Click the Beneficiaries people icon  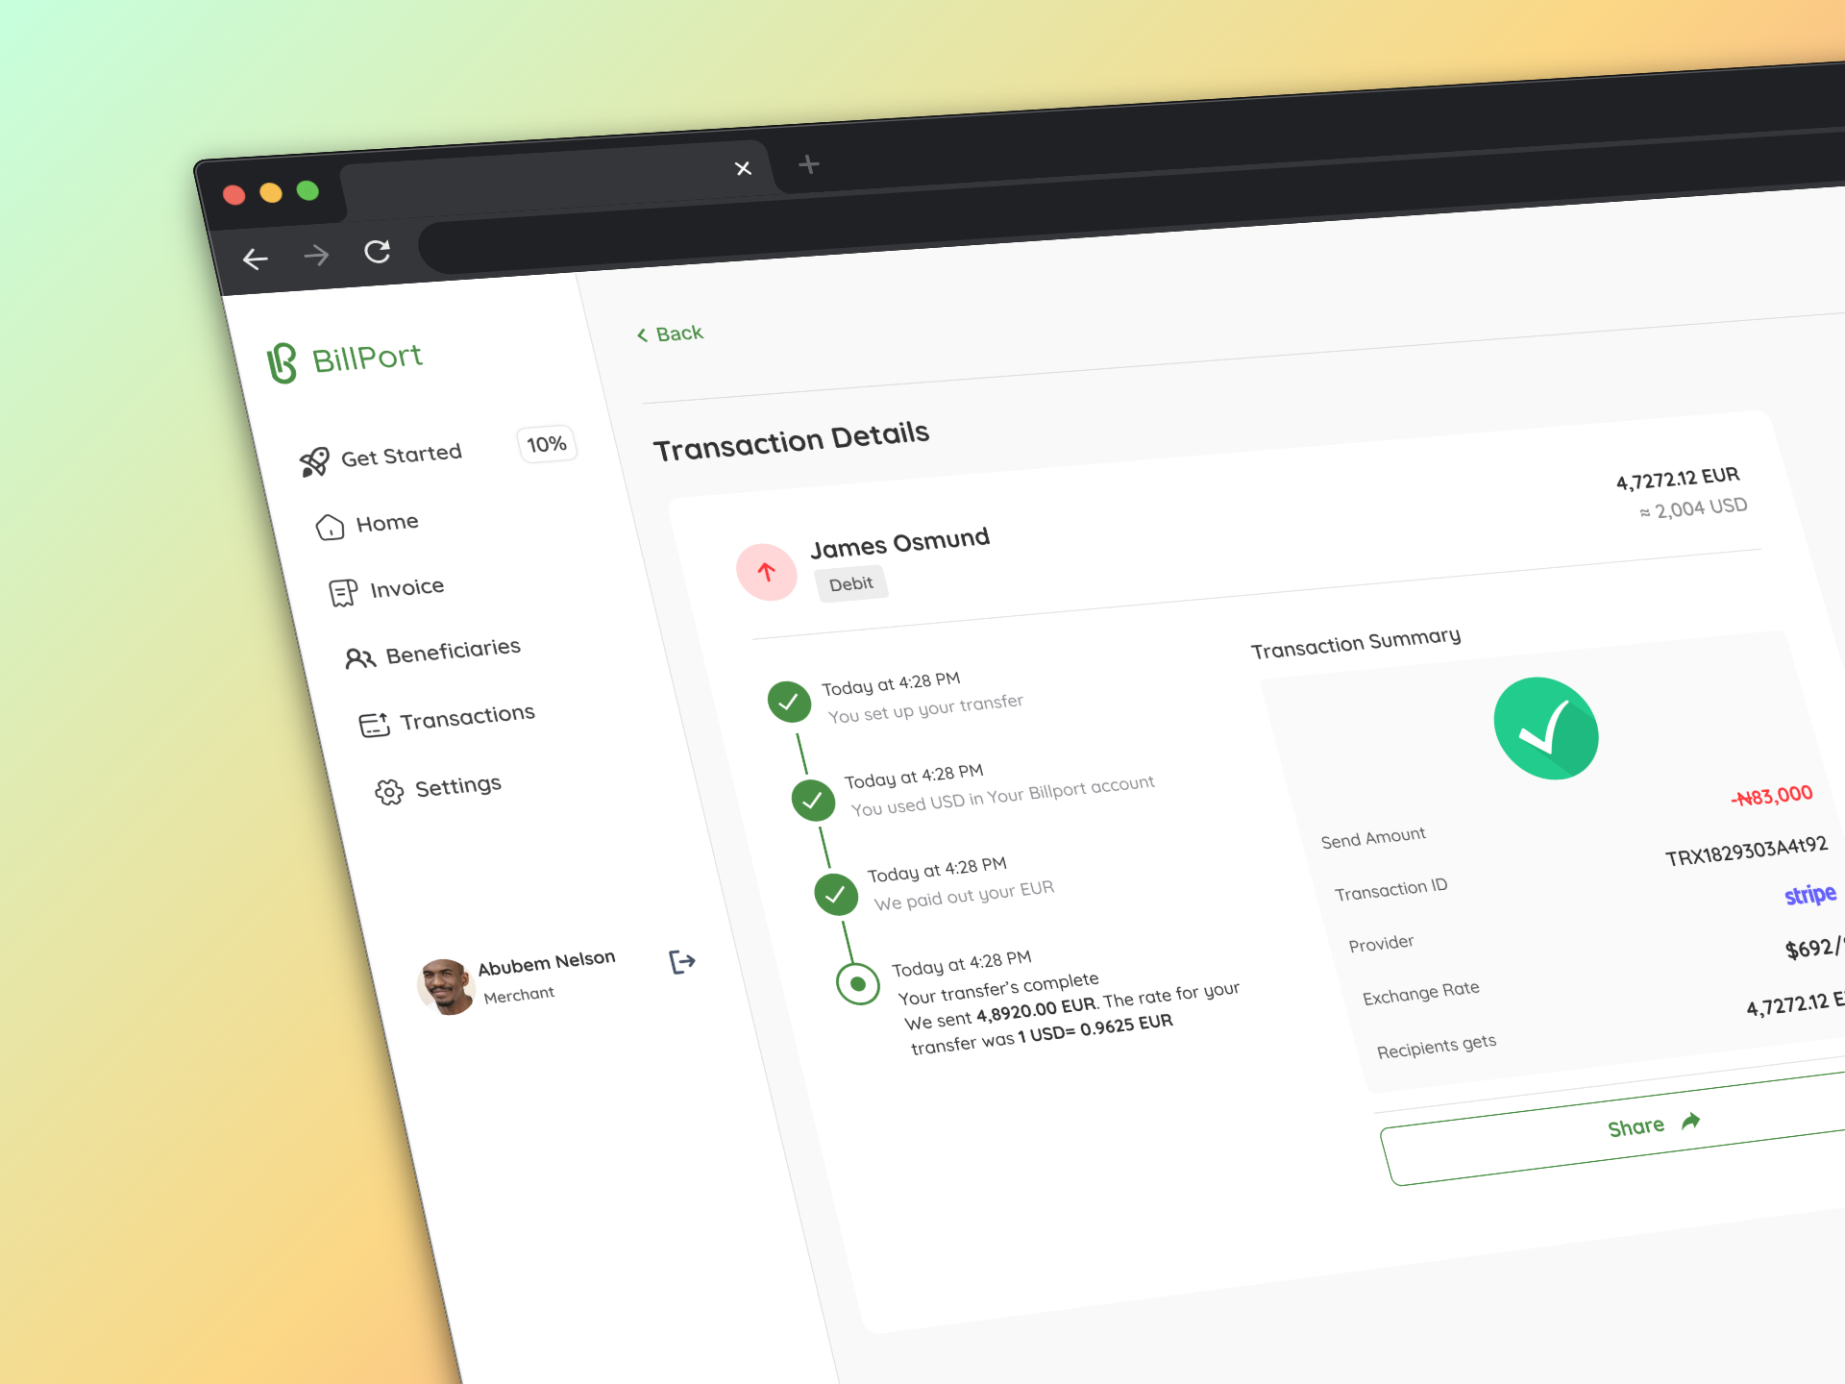[x=359, y=658]
